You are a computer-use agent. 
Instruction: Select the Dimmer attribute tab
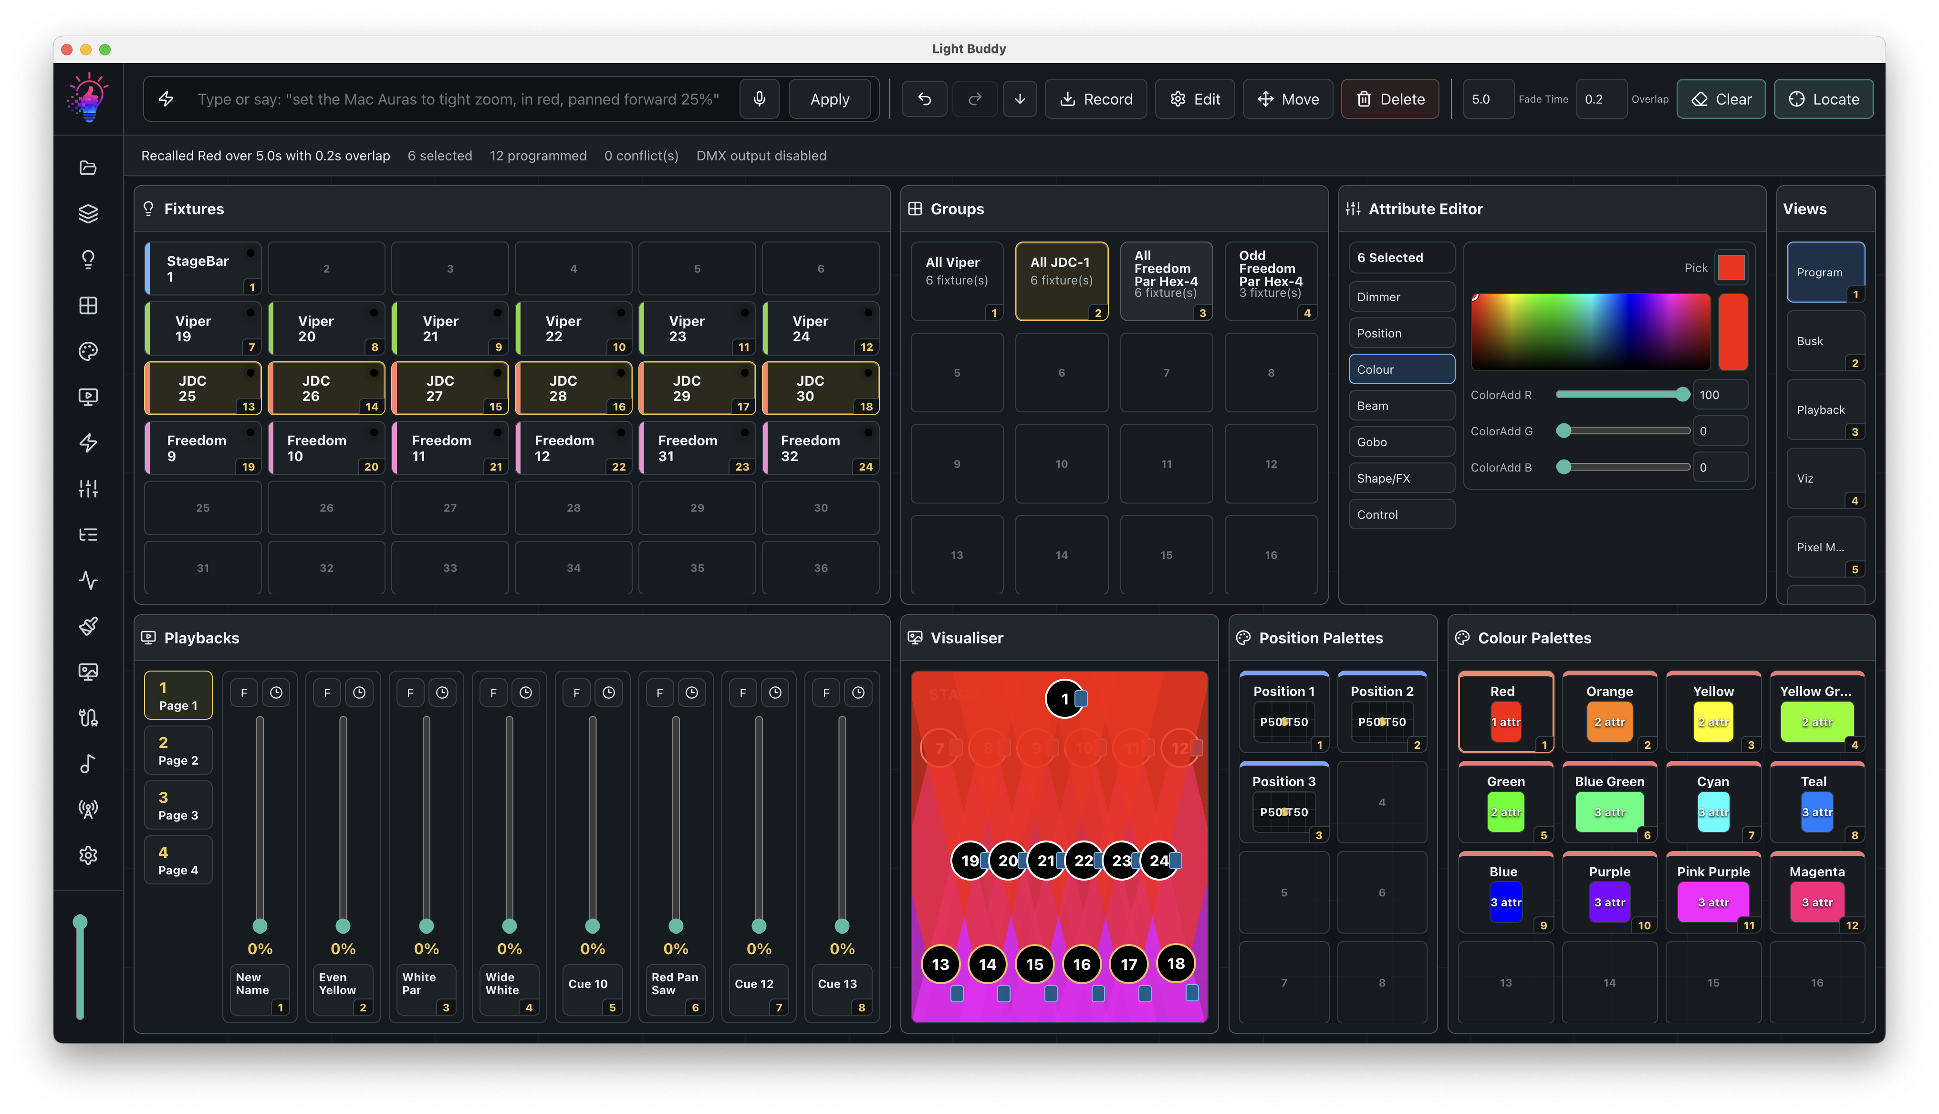[1401, 297]
